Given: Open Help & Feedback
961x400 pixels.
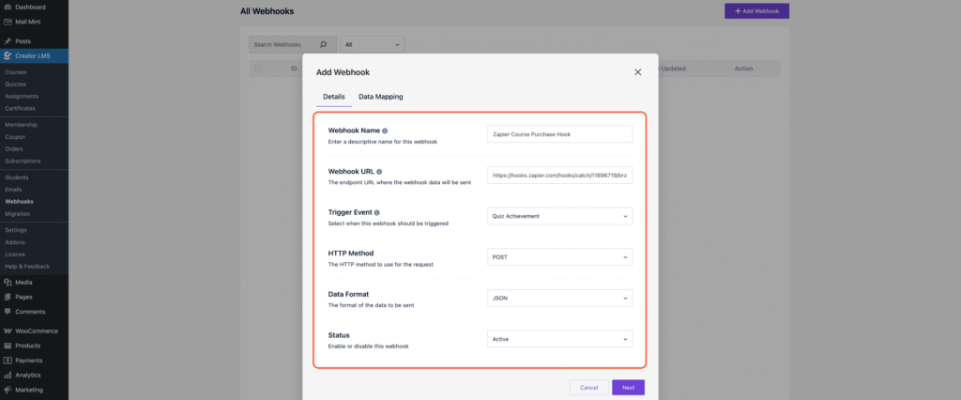Looking at the screenshot, I should [27, 267].
